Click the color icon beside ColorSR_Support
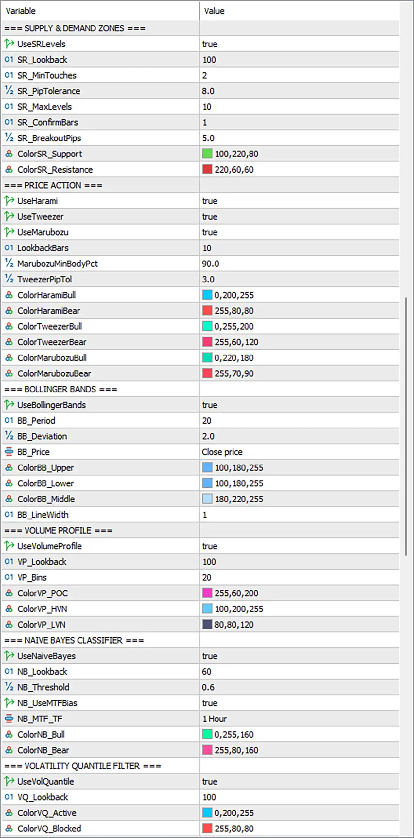The height and width of the screenshot is (838, 414). 9,154
